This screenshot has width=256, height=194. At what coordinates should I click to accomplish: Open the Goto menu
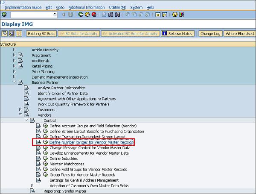60,7
